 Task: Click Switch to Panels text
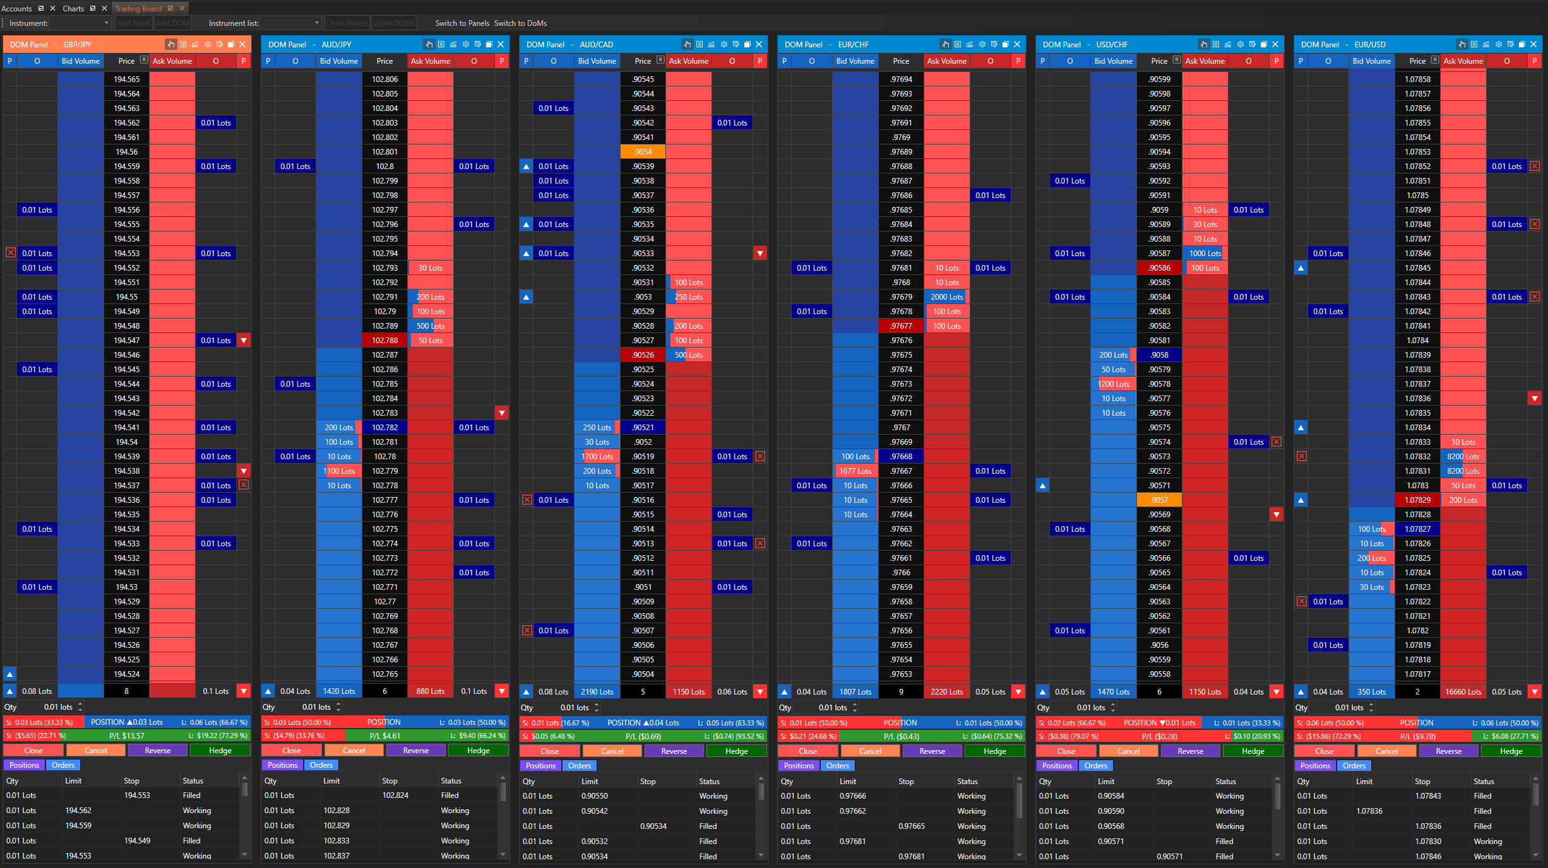point(462,23)
